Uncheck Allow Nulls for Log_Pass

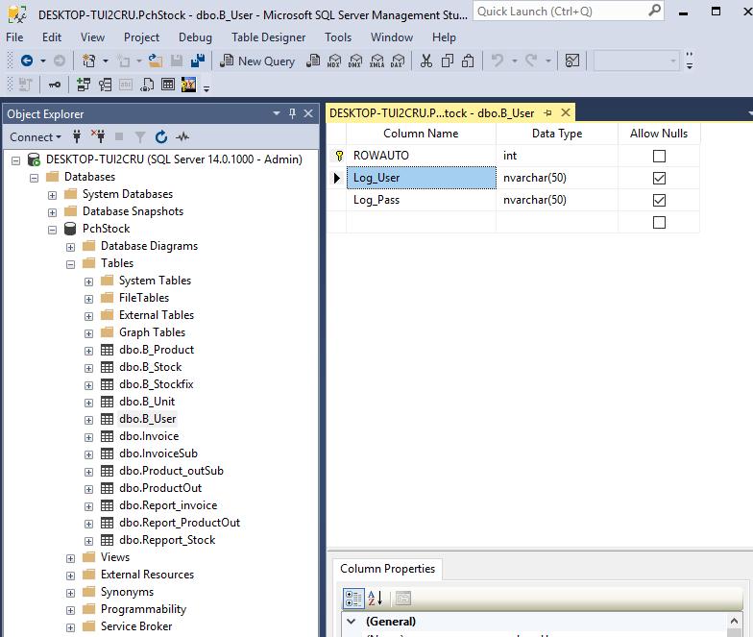(x=658, y=200)
